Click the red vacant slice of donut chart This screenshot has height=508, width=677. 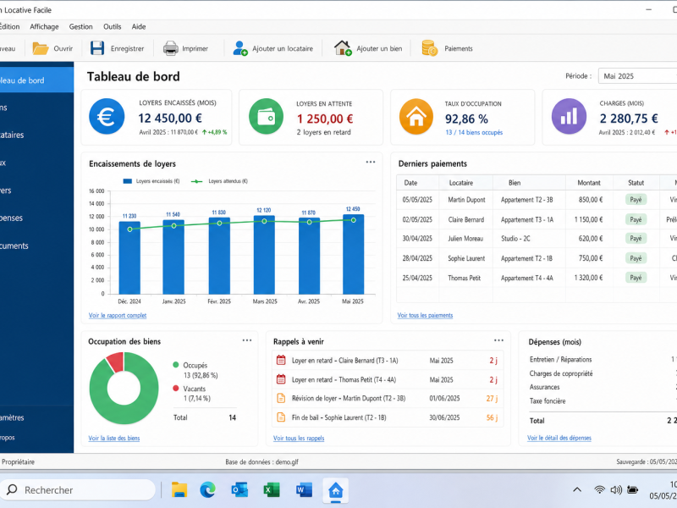coord(116,362)
